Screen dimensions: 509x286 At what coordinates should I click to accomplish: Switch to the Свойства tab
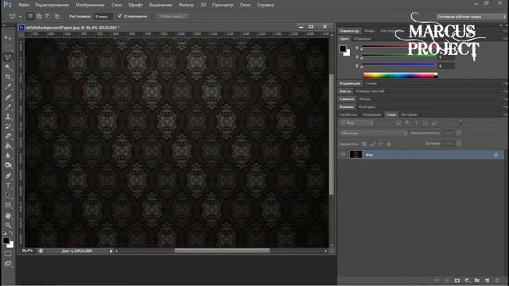(348, 114)
